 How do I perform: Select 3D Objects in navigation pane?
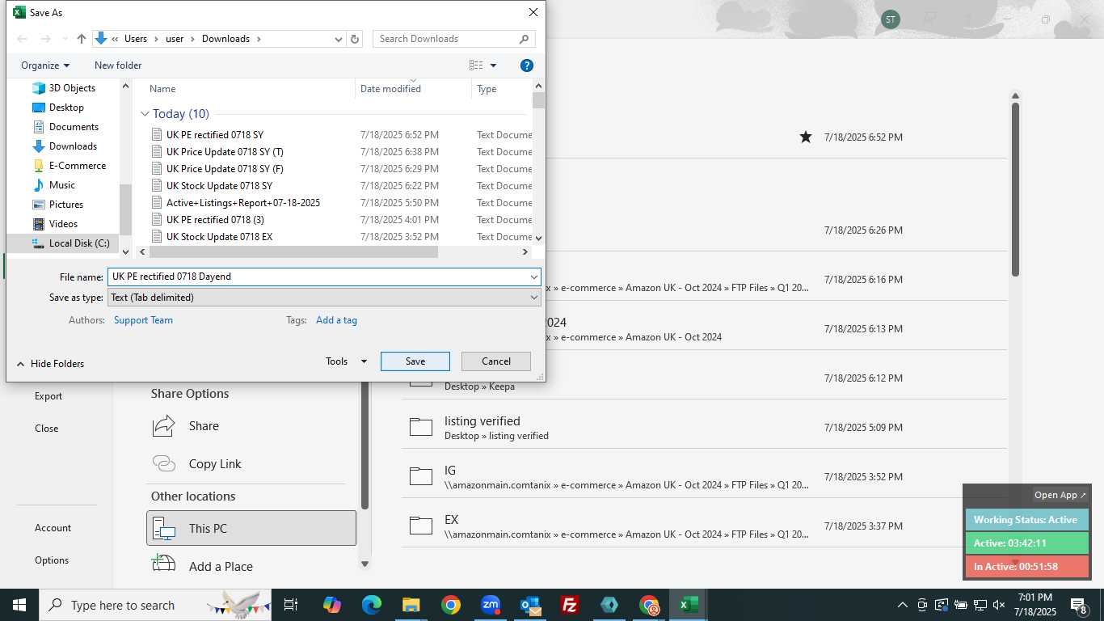[x=72, y=88]
